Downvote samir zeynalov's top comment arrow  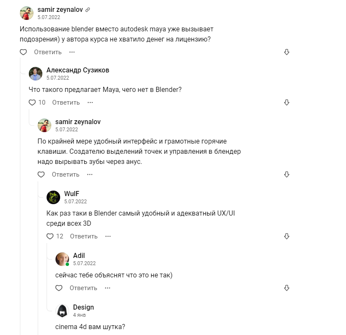tap(286, 52)
